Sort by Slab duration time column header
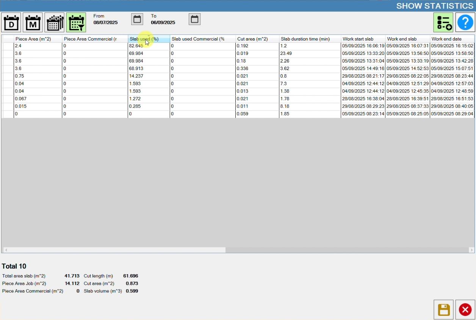The height and width of the screenshot is (320, 476). tap(310, 39)
